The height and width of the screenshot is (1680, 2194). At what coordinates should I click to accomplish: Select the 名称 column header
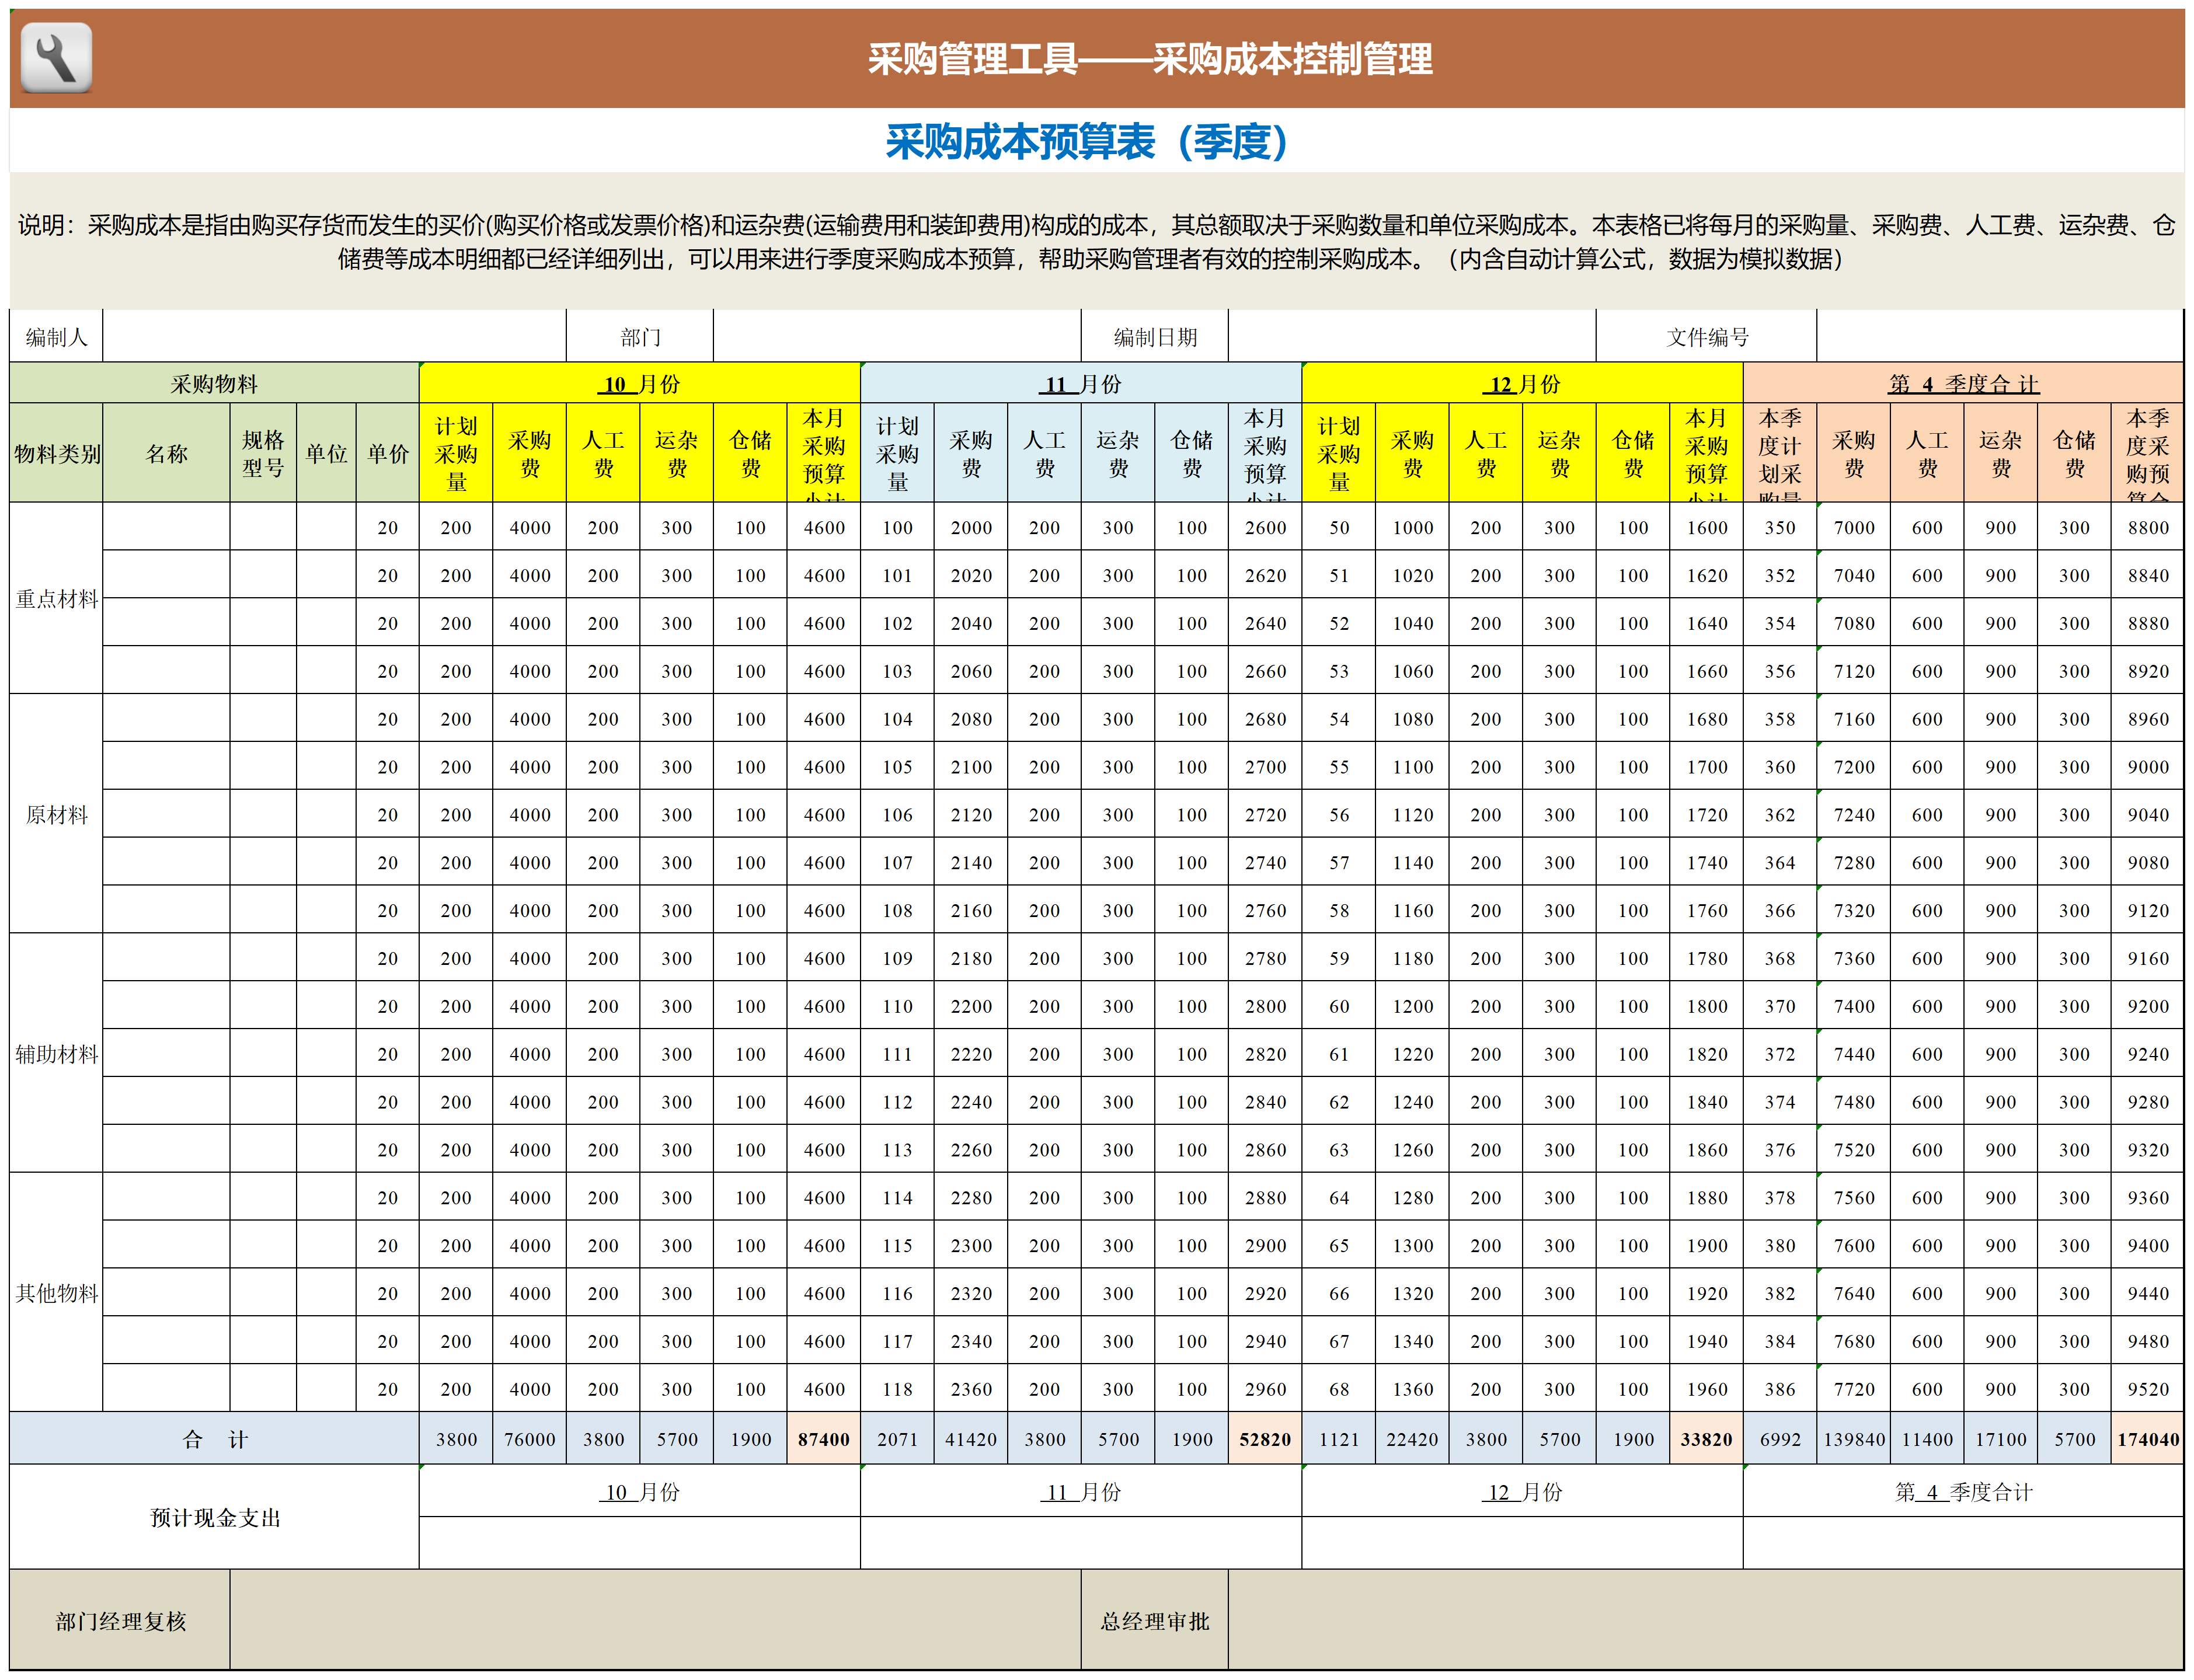point(166,453)
